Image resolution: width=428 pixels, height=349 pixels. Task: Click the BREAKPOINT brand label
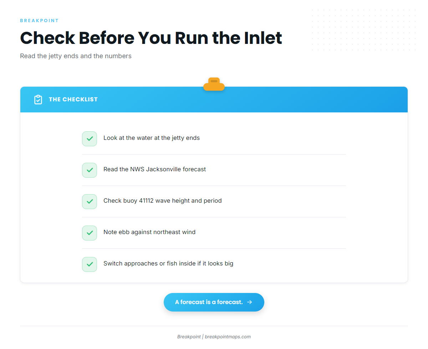pyautogui.click(x=39, y=21)
